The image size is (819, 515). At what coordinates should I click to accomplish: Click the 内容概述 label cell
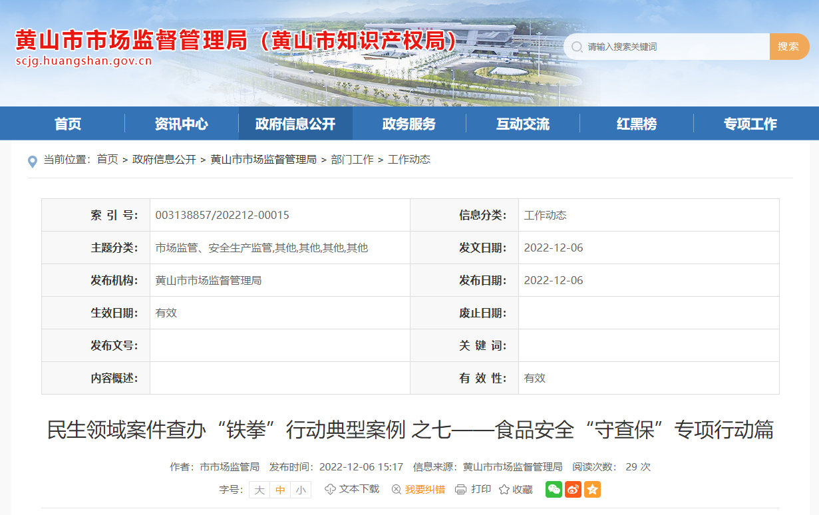[x=96, y=378]
